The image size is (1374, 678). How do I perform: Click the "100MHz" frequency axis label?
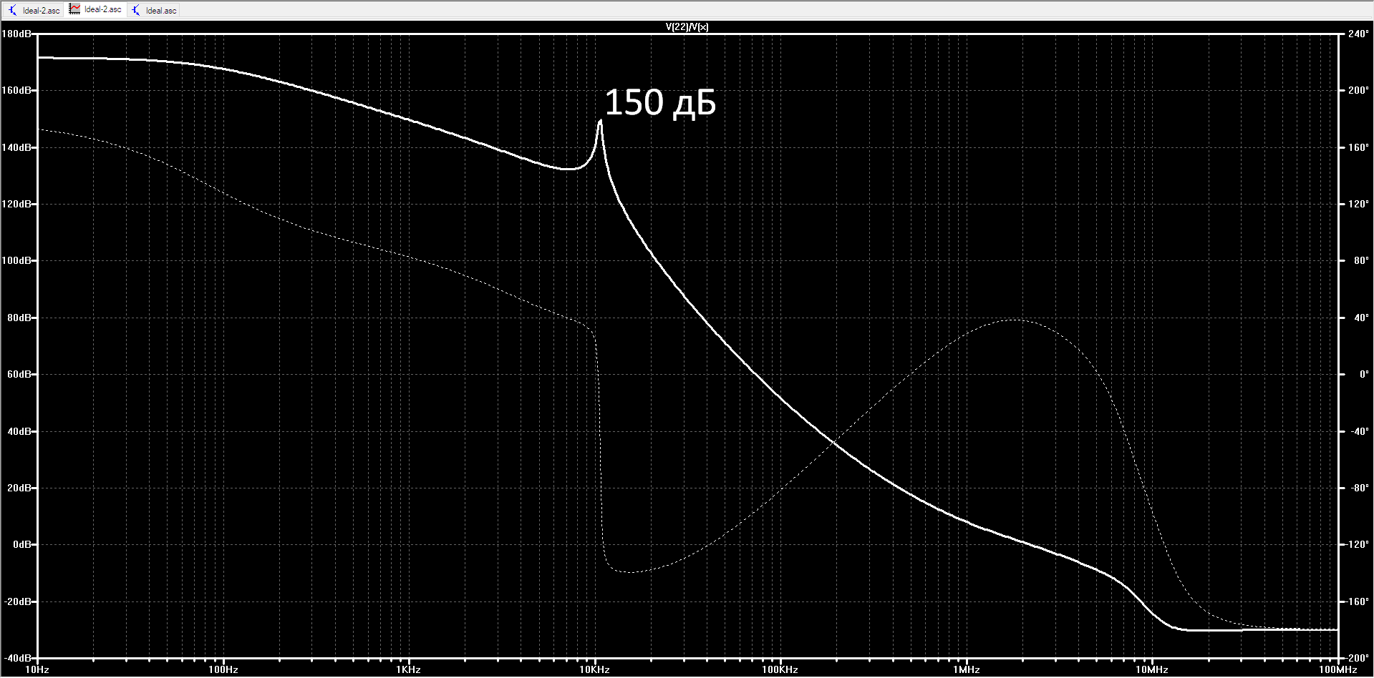(1337, 670)
